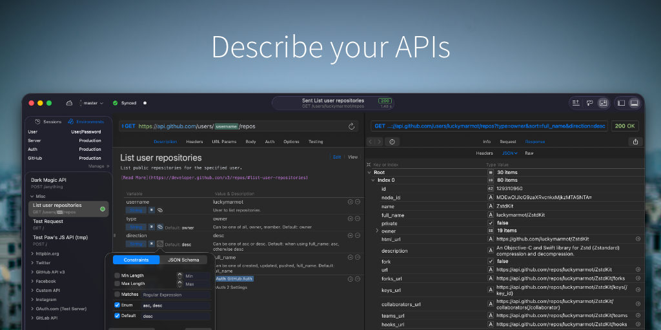Expand the httpbin.org group
Screen dimensions: 661x330
32,254
